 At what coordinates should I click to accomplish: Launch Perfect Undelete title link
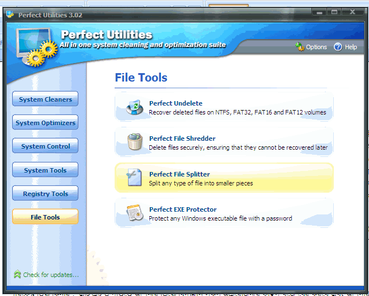(x=176, y=103)
